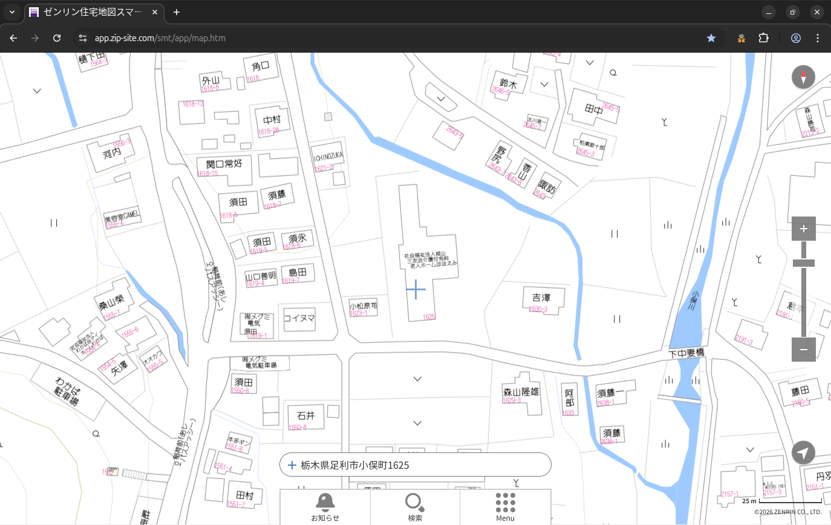Open the tab search dropdown arrow
This screenshot has height=525, width=831.
click(x=11, y=12)
